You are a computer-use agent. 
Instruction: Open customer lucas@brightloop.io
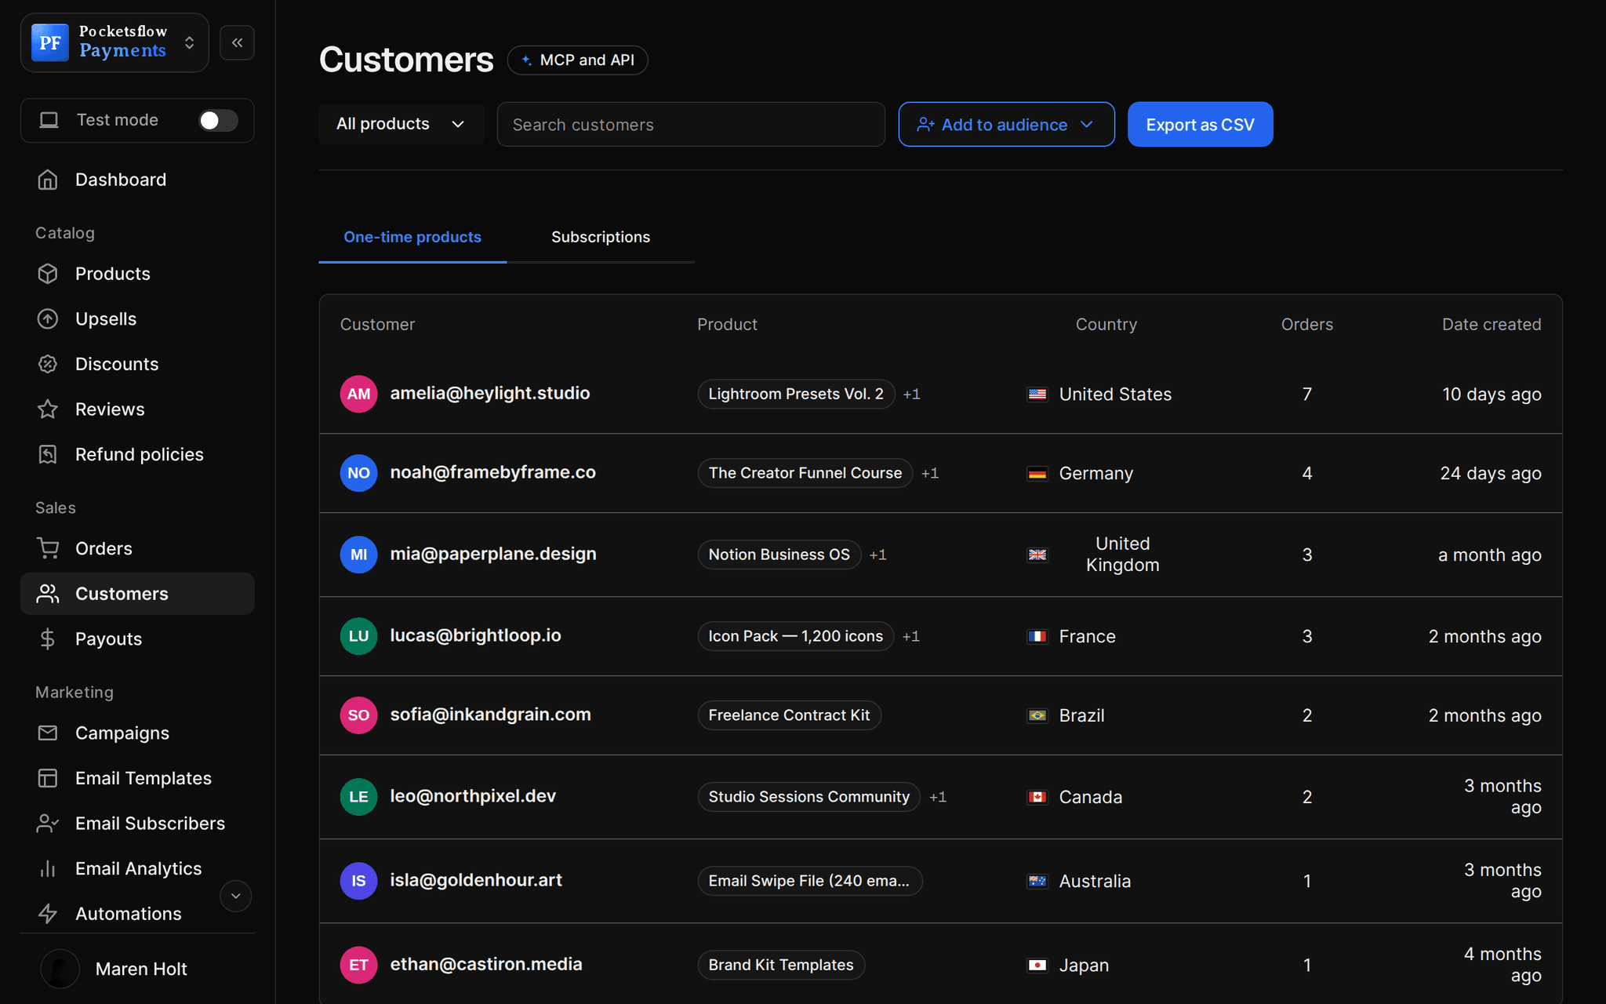pyautogui.click(x=475, y=635)
